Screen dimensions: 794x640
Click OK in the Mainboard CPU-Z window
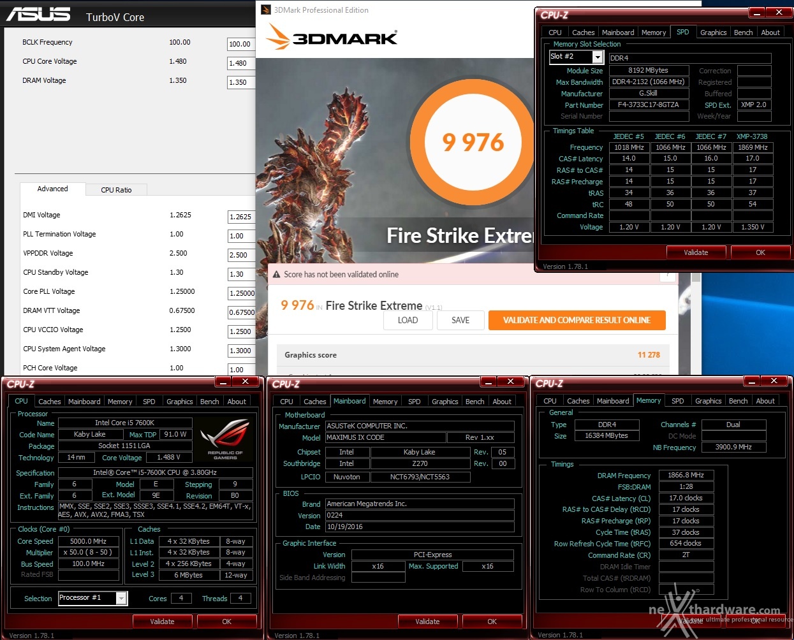492,622
